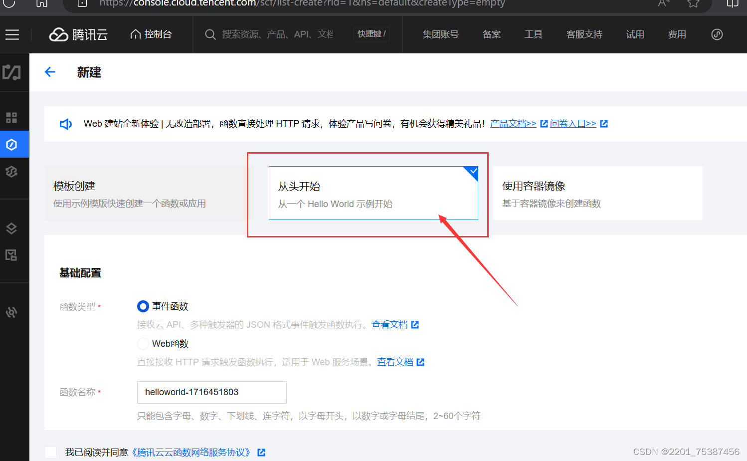Click the 快捷键 shortcut badge

[x=372, y=34]
